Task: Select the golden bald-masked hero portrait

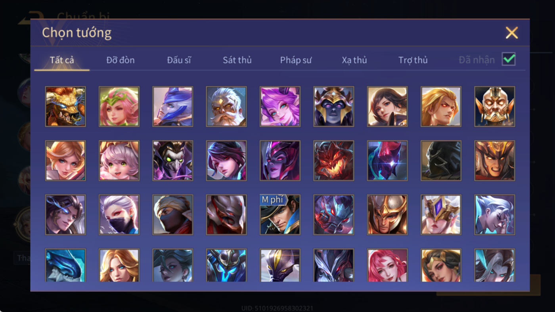Action: (x=495, y=107)
